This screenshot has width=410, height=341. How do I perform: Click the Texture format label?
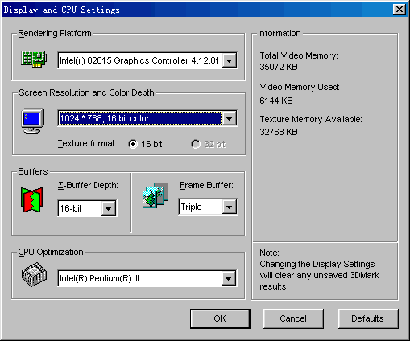coord(87,144)
